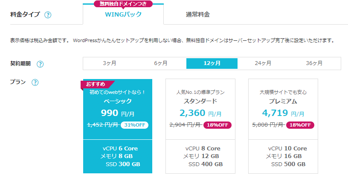Pick the 36ヶ月 contract period
The height and width of the screenshot is (178, 348).
click(x=315, y=63)
